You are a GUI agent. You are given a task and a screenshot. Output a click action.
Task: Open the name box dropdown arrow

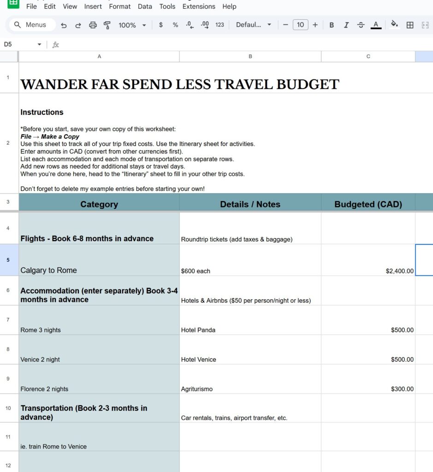click(x=39, y=45)
